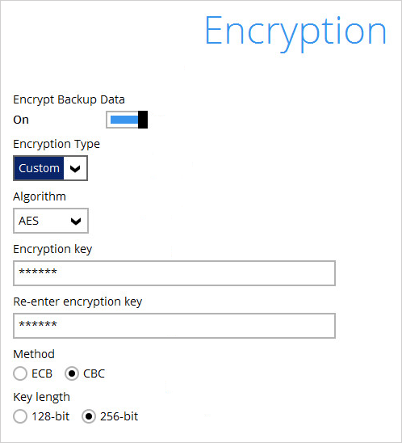Click the 128-bit text label

(x=51, y=416)
